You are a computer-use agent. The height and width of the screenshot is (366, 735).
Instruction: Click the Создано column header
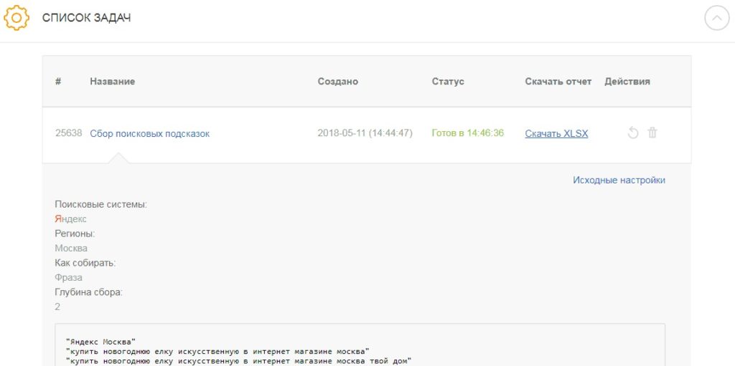338,82
